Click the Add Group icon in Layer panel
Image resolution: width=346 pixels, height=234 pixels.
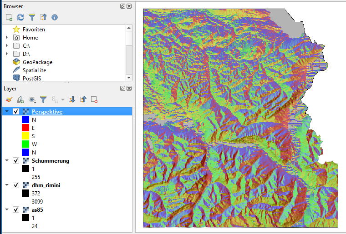pos(20,99)
